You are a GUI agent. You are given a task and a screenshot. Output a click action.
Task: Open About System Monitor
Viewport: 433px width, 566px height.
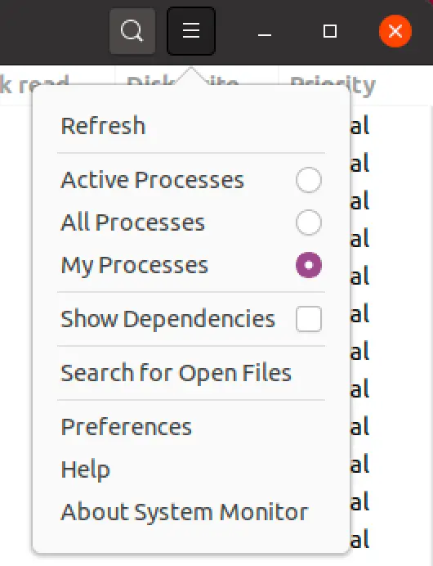[x=191, y=512]
